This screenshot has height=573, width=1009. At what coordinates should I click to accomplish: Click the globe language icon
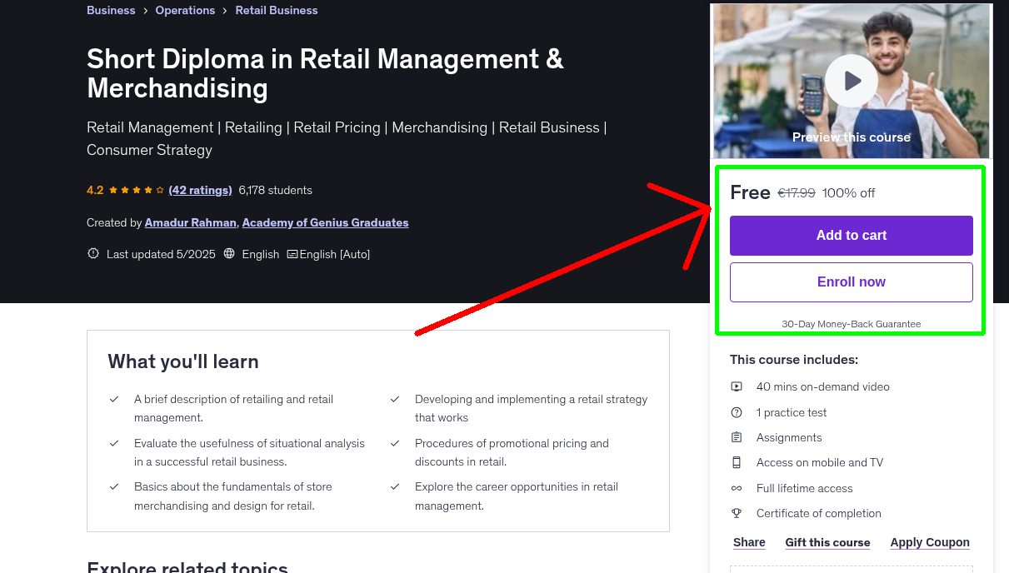tap(230, 254)
